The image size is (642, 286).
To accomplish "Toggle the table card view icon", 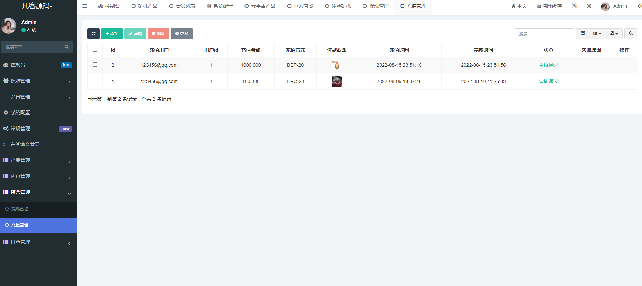I will pyautogui.click(x=582, y=34).
